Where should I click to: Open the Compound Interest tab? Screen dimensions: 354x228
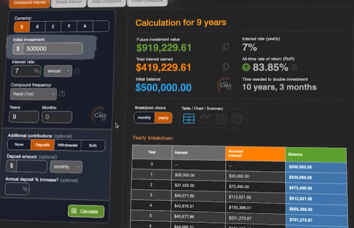click(30, 3)
